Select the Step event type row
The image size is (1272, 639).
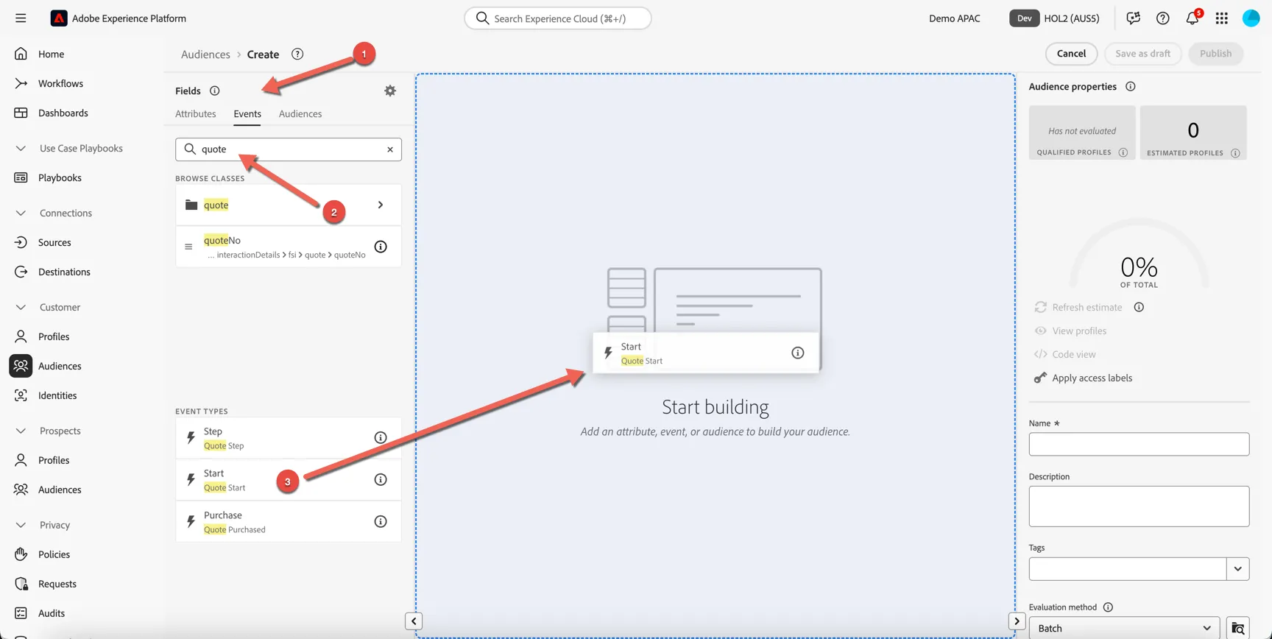pos(289,438)
